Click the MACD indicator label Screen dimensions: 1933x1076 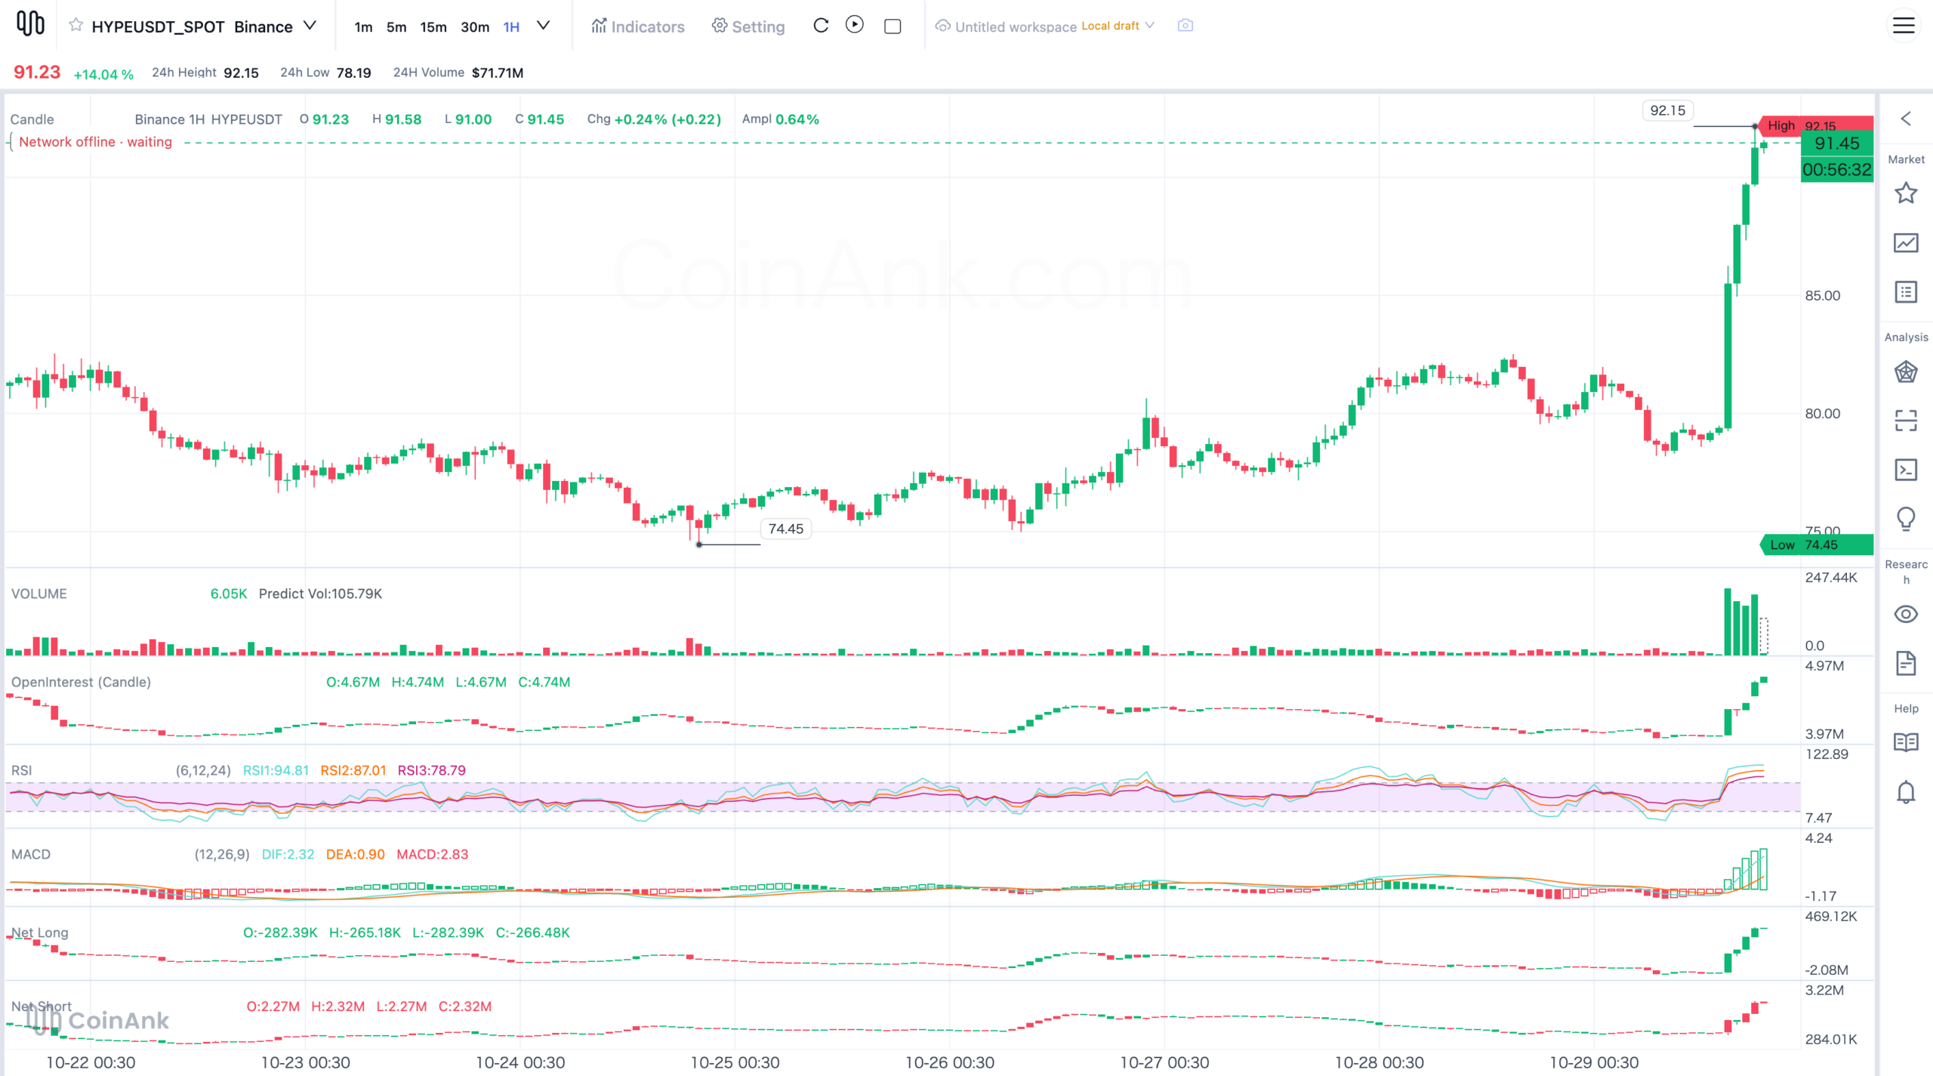click(31, 854)
